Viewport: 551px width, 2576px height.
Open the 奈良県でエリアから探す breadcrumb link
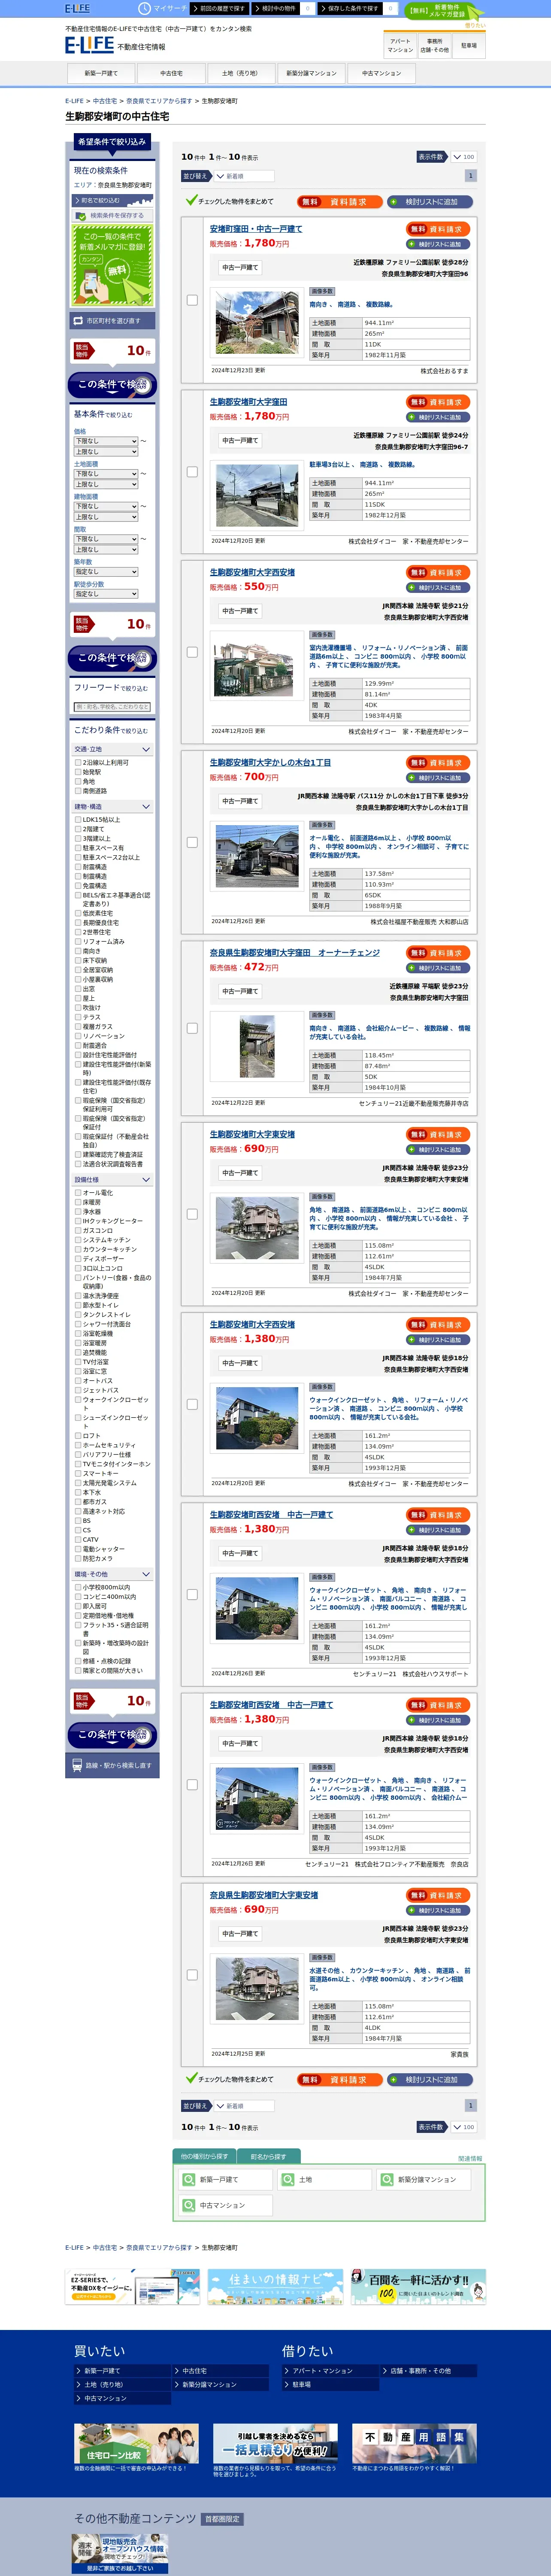159,101
